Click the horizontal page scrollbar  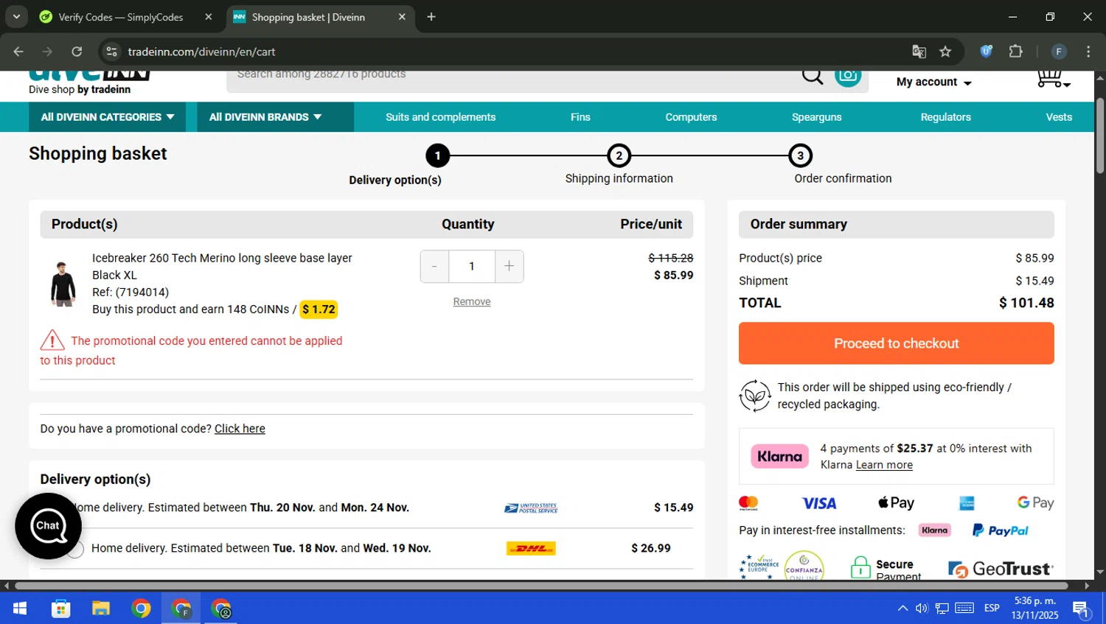click(541, 586)
